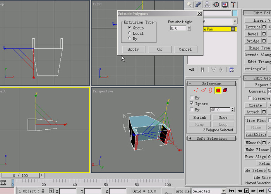
Task: Open Bridge settings box icon
Action: [x=264, y=41]
